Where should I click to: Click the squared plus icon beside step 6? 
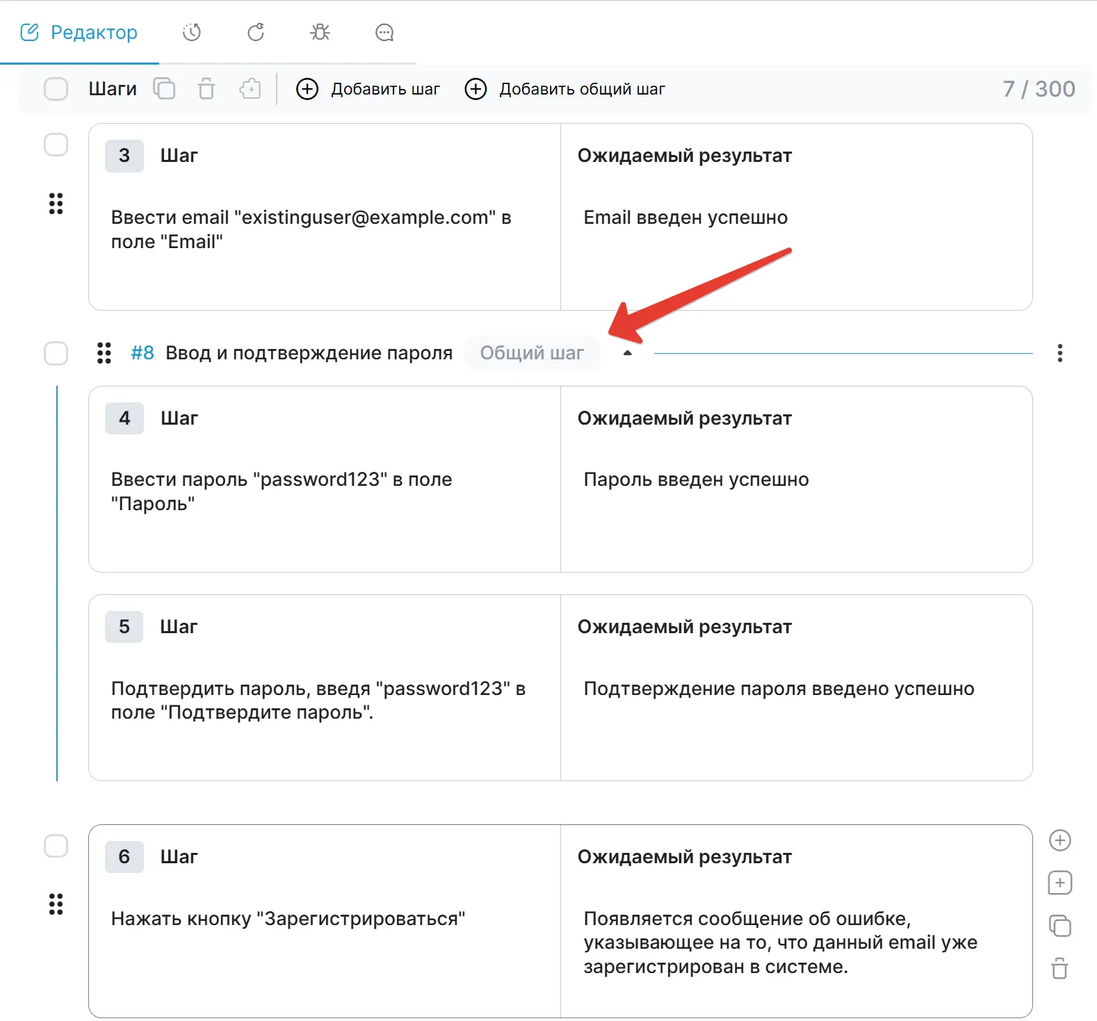[1059, 883]
